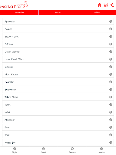Open the home page icon
Image resolution: width=116 pixels, height=155 pixels.
click(x=99, y=5)
